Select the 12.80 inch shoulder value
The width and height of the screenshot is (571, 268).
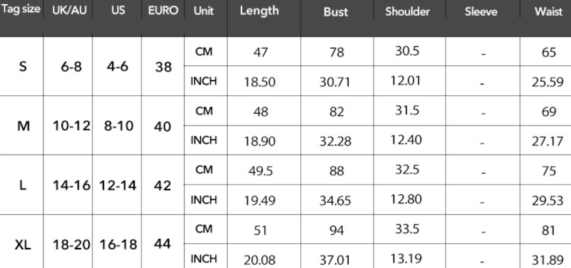[406, 199]
